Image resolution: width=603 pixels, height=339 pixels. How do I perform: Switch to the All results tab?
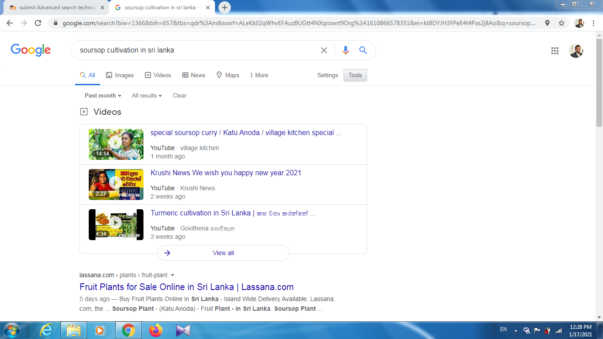[x=87, y=75]
